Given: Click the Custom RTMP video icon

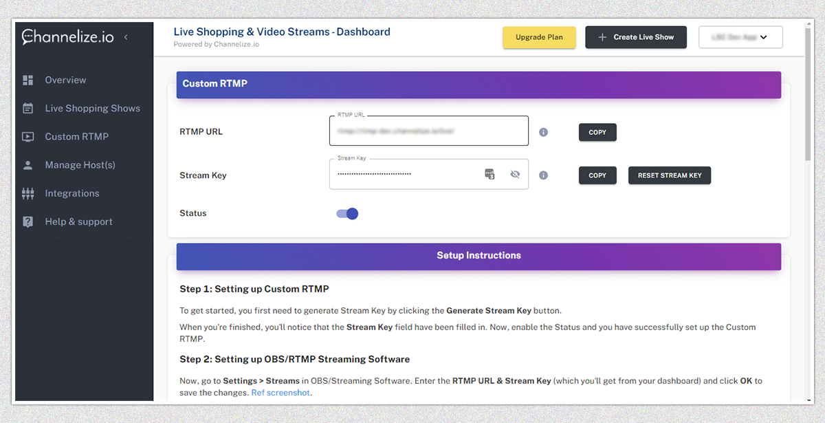Looking at the screenshot, I should pos(28,137).
